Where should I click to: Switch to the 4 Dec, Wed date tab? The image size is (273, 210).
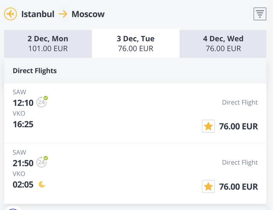point(223,43)
